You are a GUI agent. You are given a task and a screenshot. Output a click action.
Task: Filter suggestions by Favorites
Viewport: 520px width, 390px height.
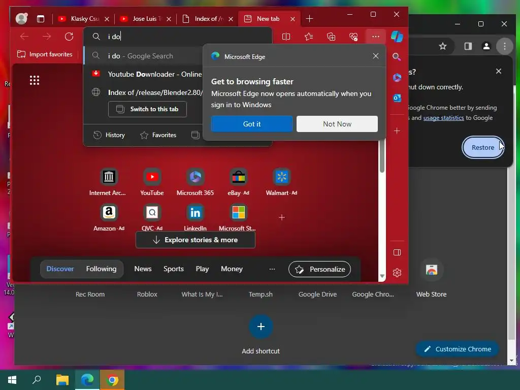(x=158, y=135)
